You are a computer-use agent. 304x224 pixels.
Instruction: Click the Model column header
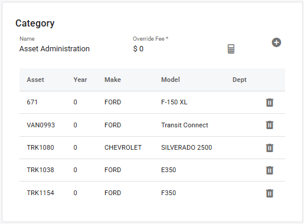point(171,80)
